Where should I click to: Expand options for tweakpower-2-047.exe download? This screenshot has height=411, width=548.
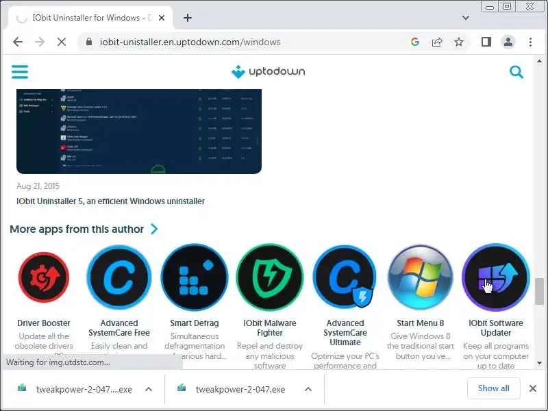[x=308, y=389]
